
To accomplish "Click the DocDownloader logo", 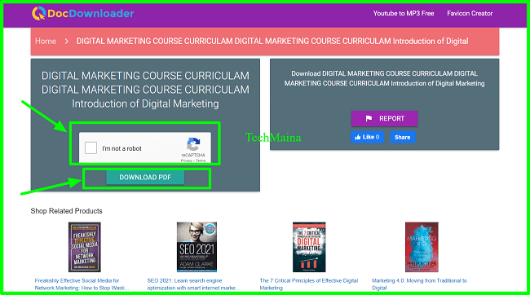I will click(83, 14).
